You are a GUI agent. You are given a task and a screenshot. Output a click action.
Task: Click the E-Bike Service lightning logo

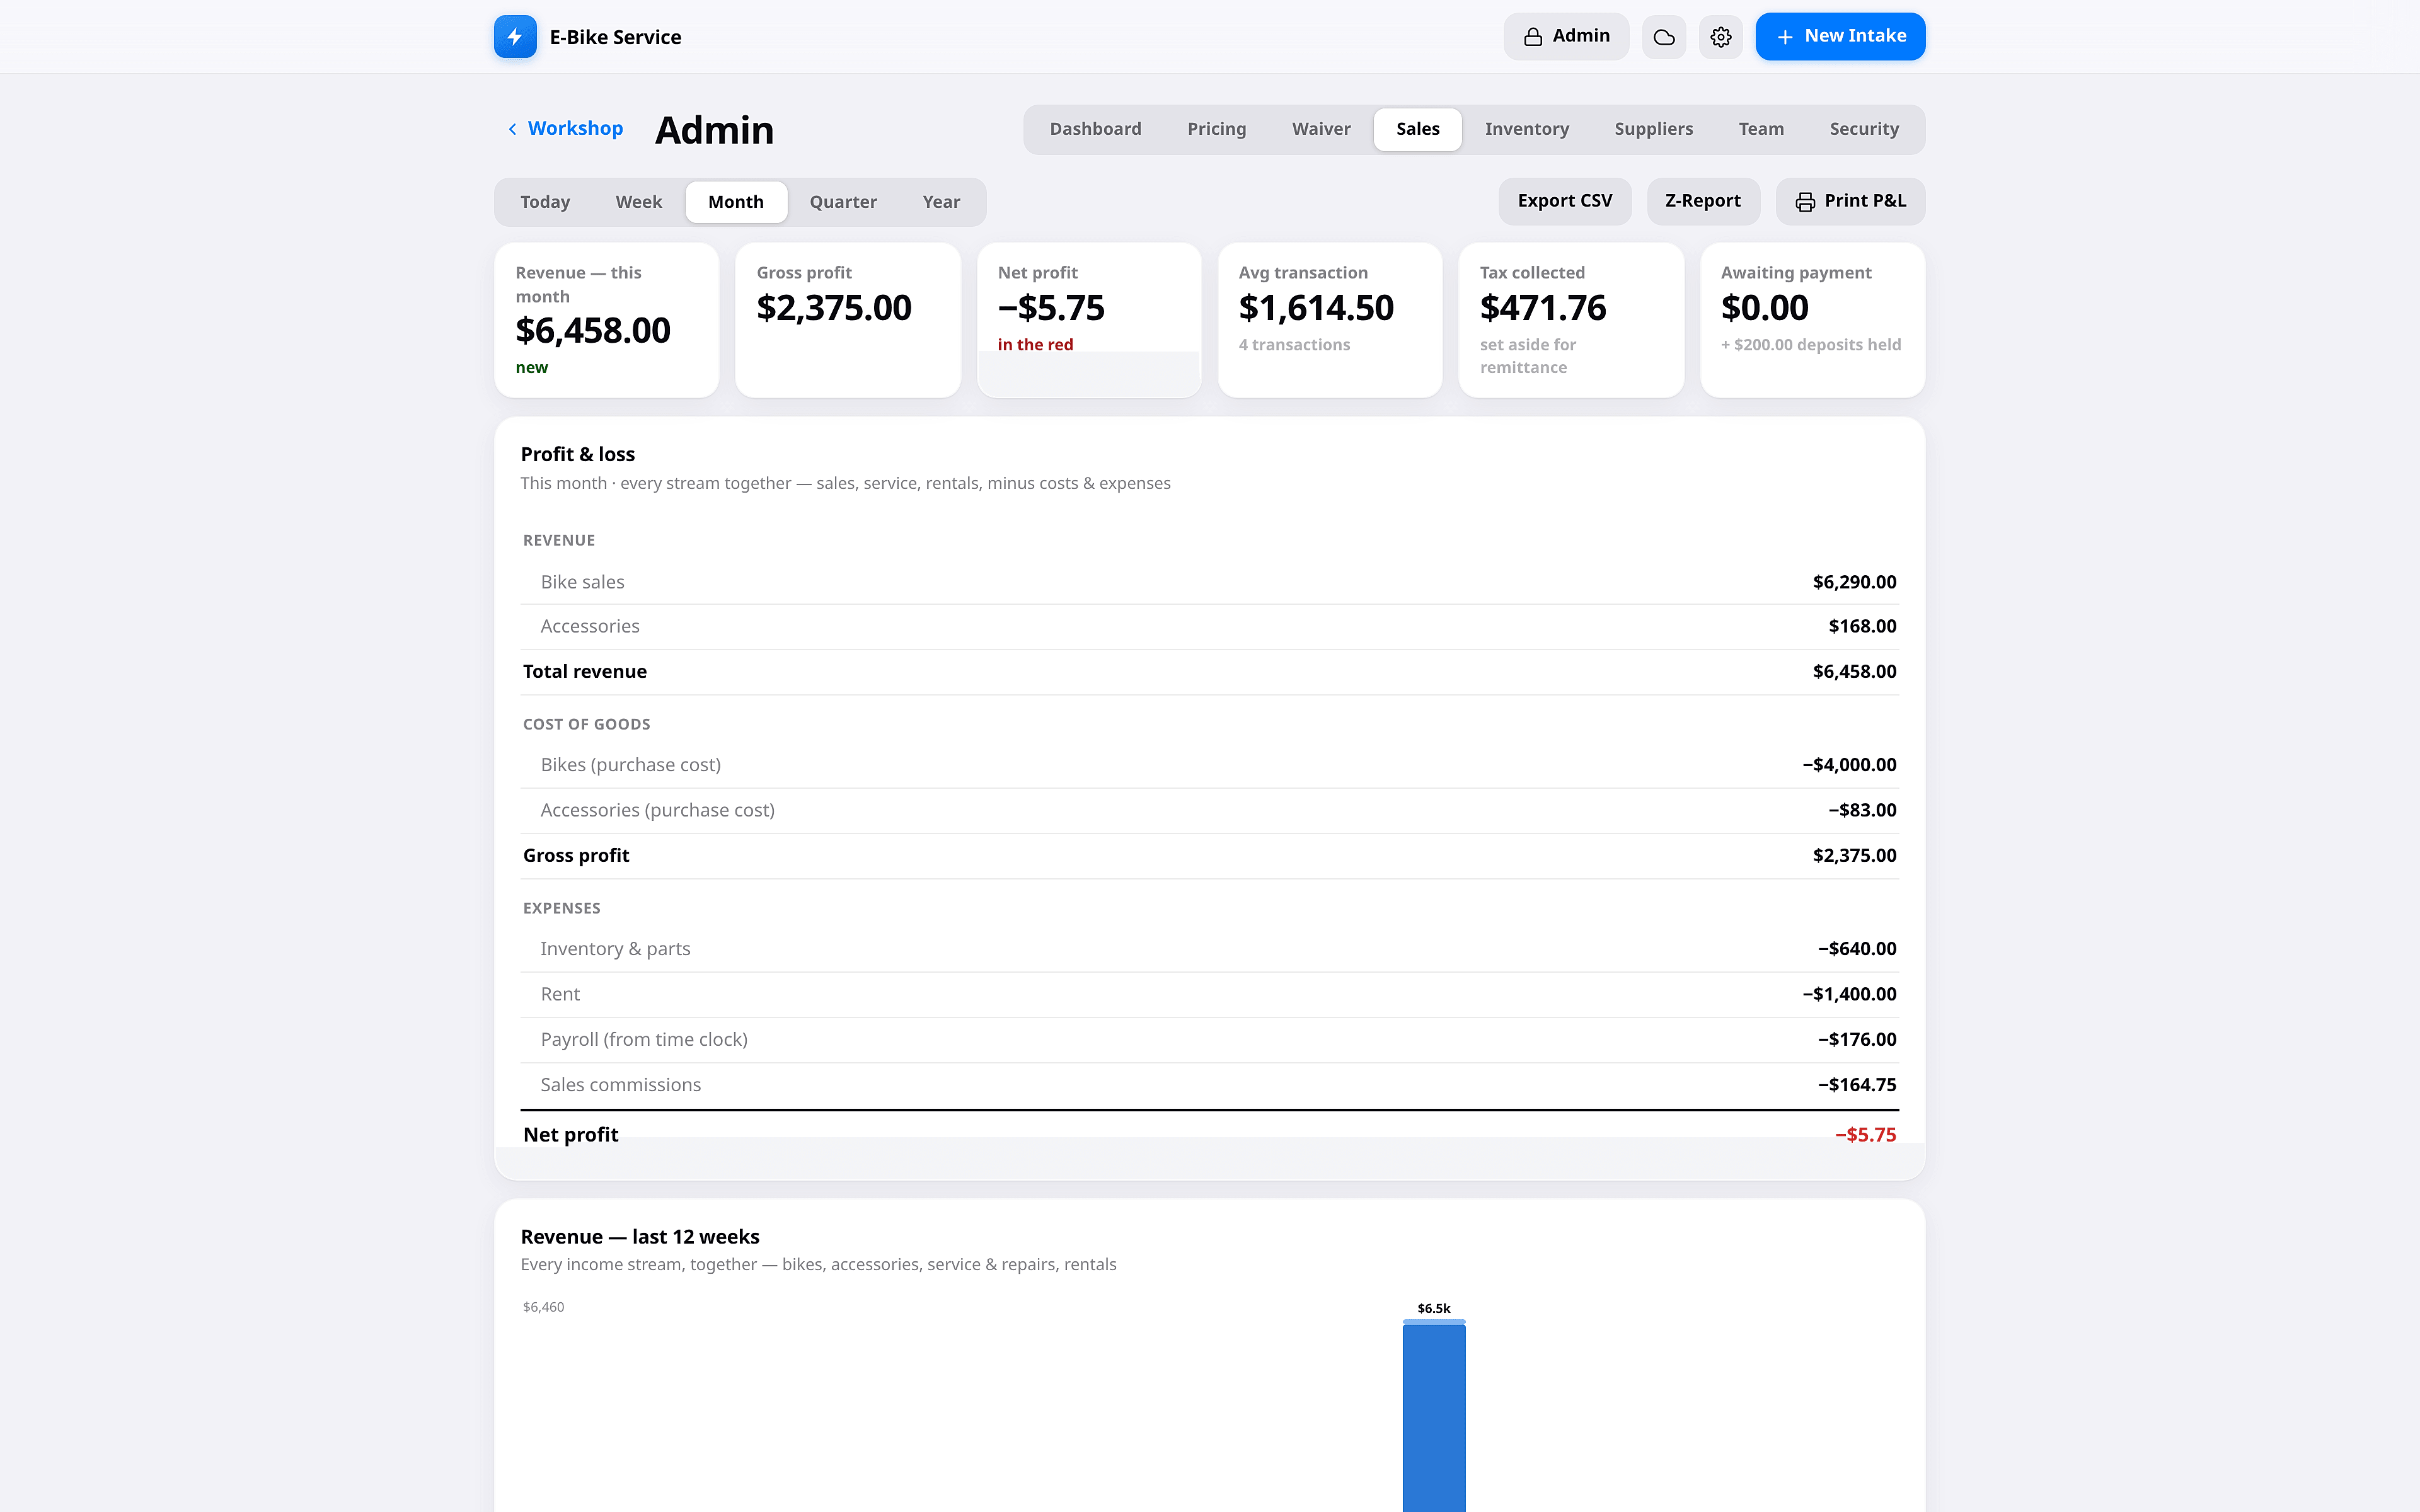coord(515,37)
